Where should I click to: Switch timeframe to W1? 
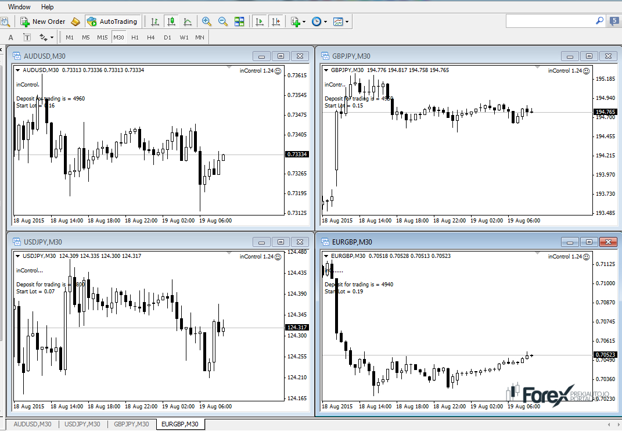click(184, 37)
